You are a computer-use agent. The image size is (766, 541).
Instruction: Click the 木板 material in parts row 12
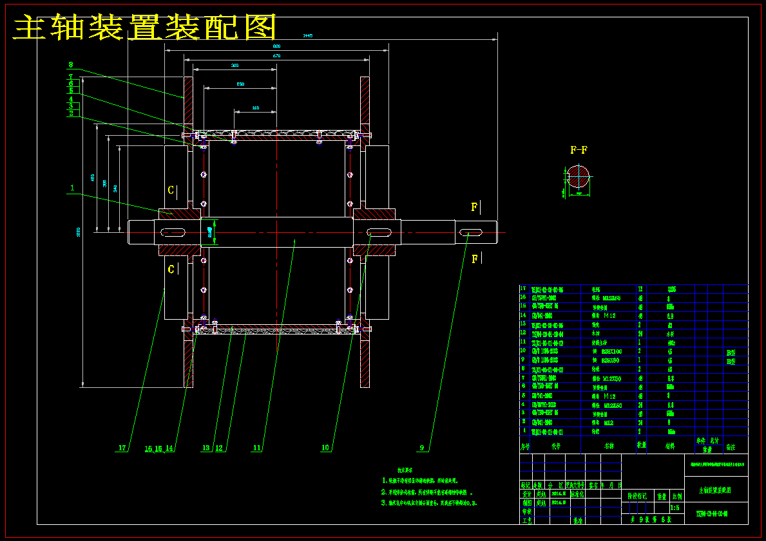pyautogui.click(x=670, y=334)
